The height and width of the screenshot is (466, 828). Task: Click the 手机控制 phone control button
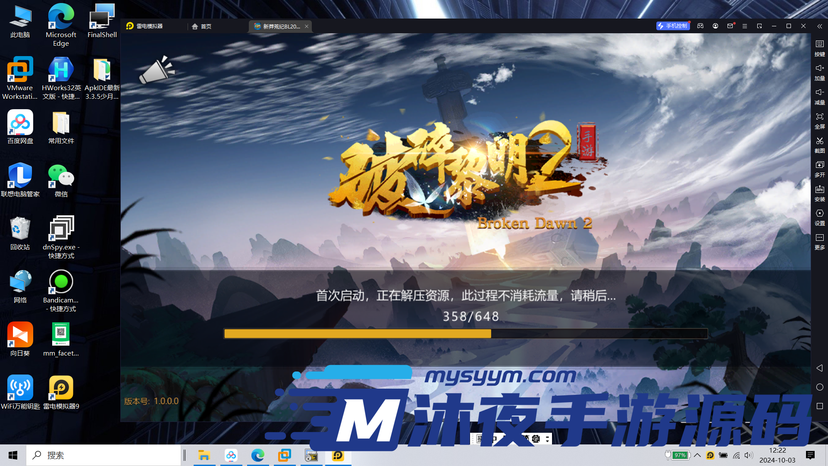[x=672, y=26]
